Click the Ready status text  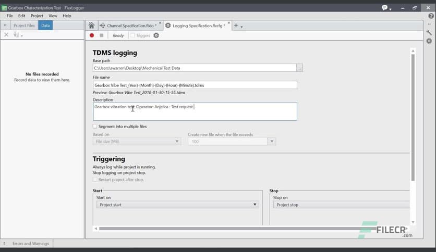[x=118, y=35]
